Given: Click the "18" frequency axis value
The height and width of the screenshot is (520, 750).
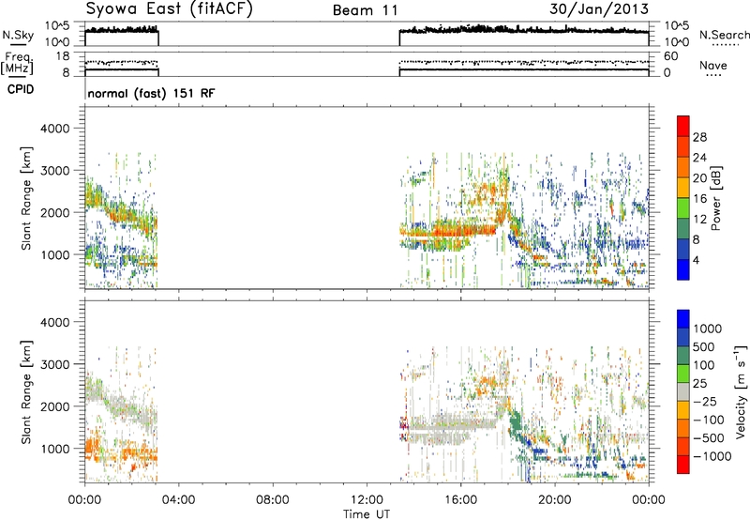Looking at the screenshot, I should coord(63,56).
